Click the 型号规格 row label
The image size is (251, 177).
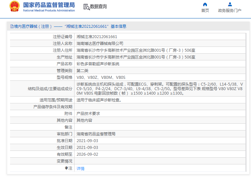(64, 78)
